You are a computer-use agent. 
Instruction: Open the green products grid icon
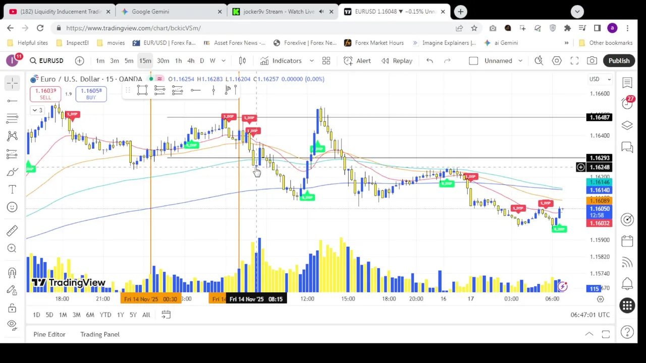click(x=627, y=306)
